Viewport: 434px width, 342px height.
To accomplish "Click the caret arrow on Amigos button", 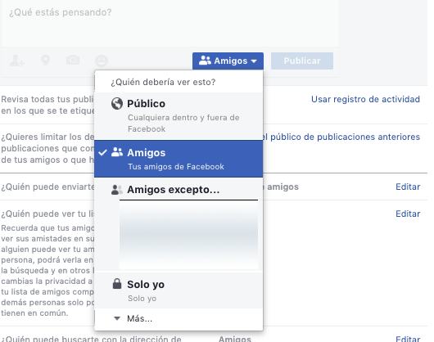I will pos(254,61).
